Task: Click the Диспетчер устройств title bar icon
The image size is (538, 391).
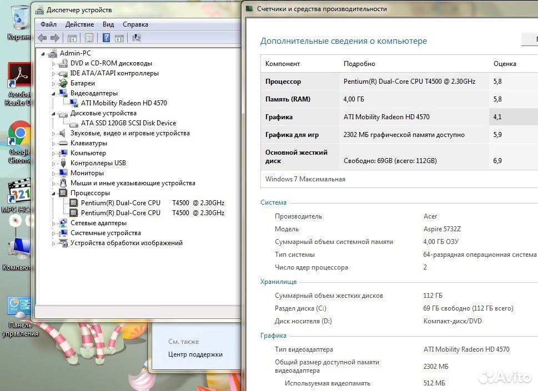Action: coord(40,11)
